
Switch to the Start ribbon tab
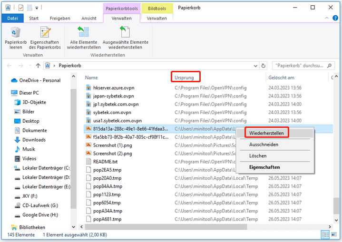pos(34,19)
